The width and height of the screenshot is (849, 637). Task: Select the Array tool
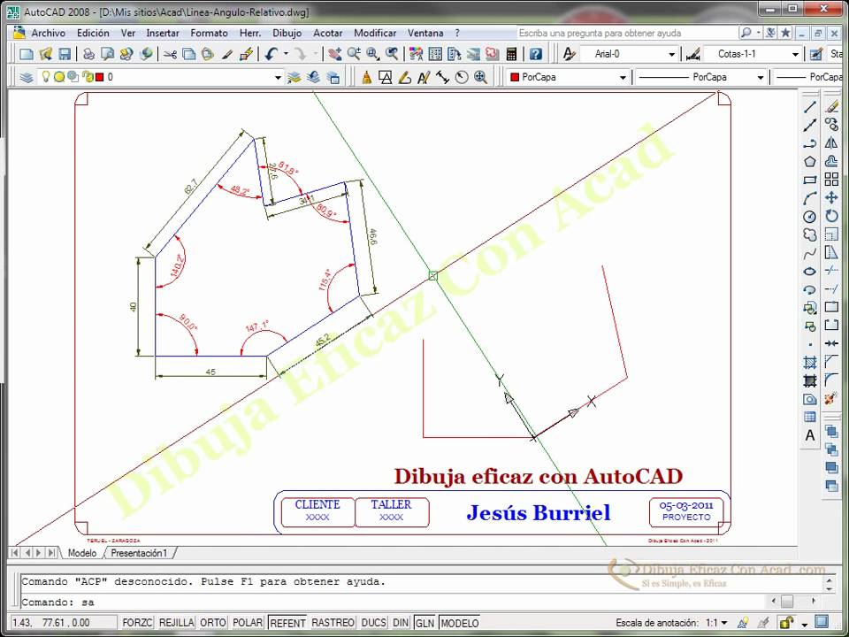[x=831, y=180]
